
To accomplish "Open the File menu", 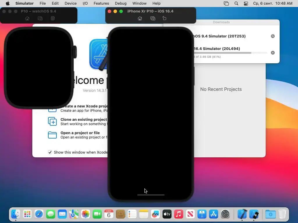I will tap(42, 3).
